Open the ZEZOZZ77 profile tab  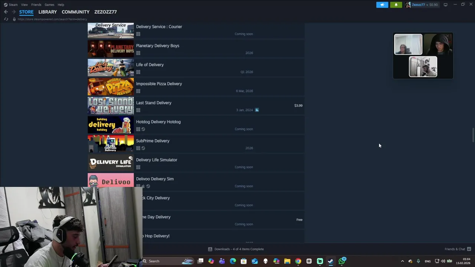(x=105, y=12)
